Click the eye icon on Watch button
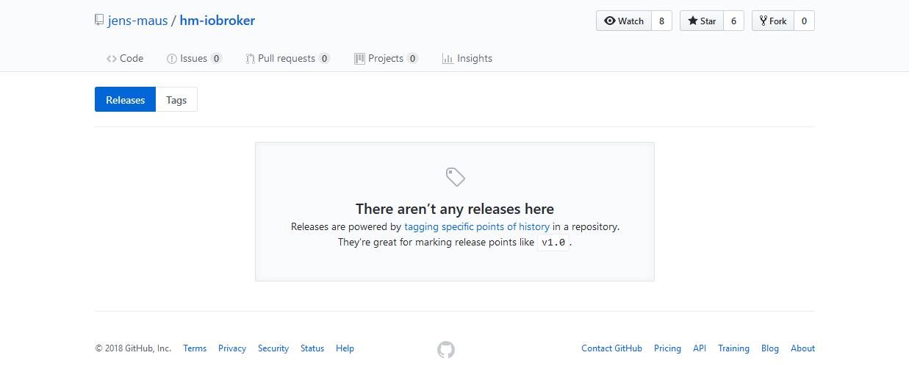 tap(609, 21)
